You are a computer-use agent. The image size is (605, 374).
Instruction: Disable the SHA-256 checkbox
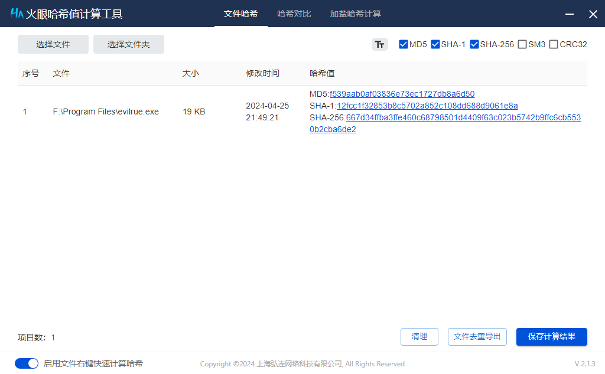[x=474, y=44]
